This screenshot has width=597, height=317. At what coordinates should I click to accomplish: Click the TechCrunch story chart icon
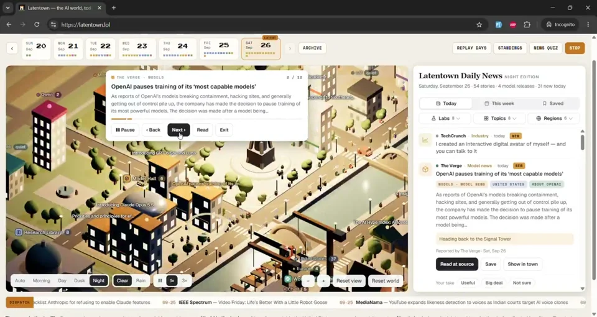coord(425,140)
